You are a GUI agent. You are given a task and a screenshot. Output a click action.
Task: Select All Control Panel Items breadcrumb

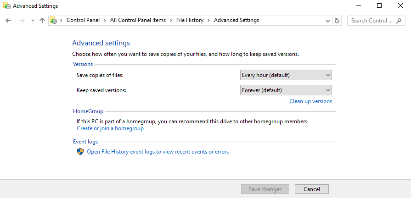pyautogui.click(x=138, y=20)
